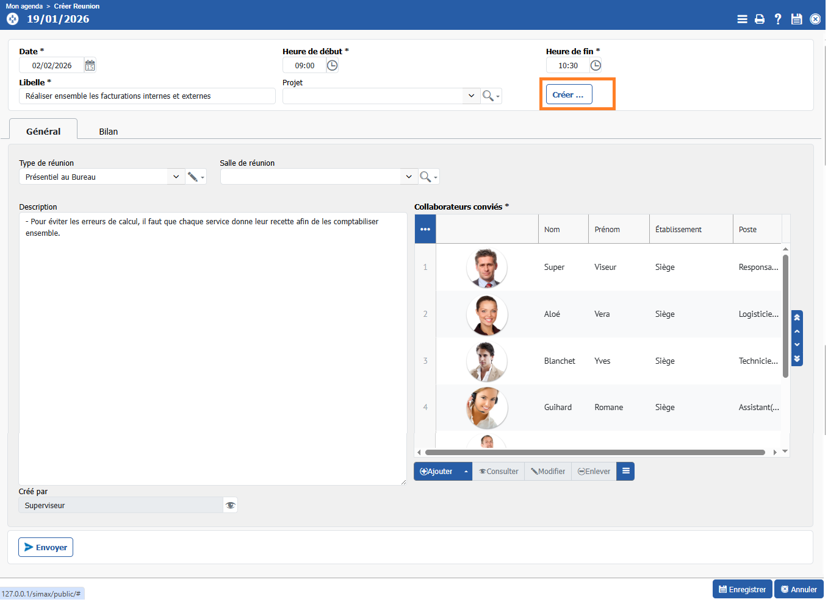Open the clock picker for Heure de fin
Screen dimensions: 828x602
pyautogui.click(x=596, y=65)
